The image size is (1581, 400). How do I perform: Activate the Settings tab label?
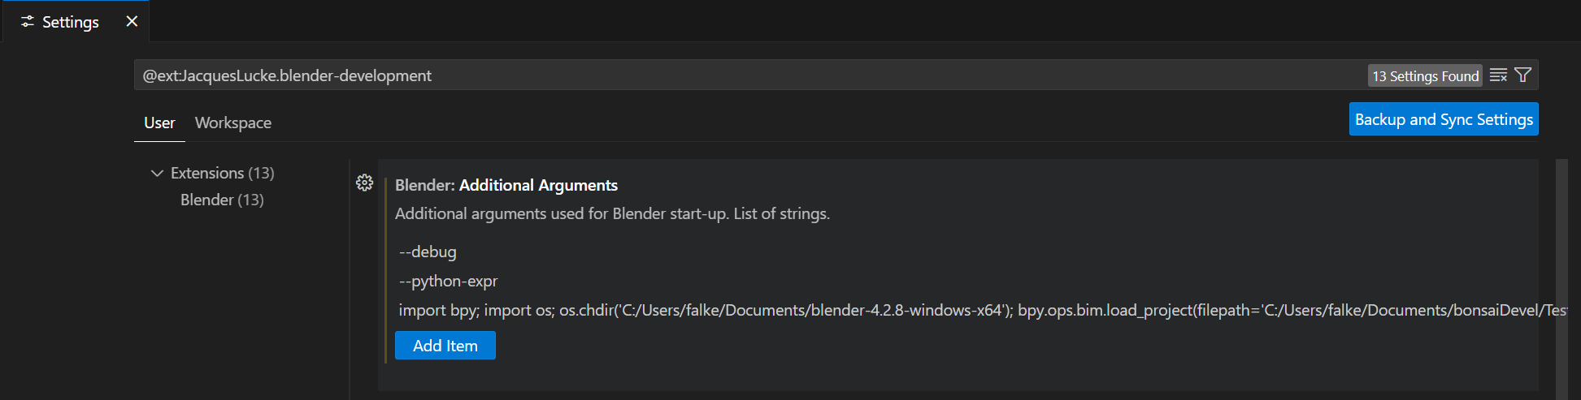[71, 22]
